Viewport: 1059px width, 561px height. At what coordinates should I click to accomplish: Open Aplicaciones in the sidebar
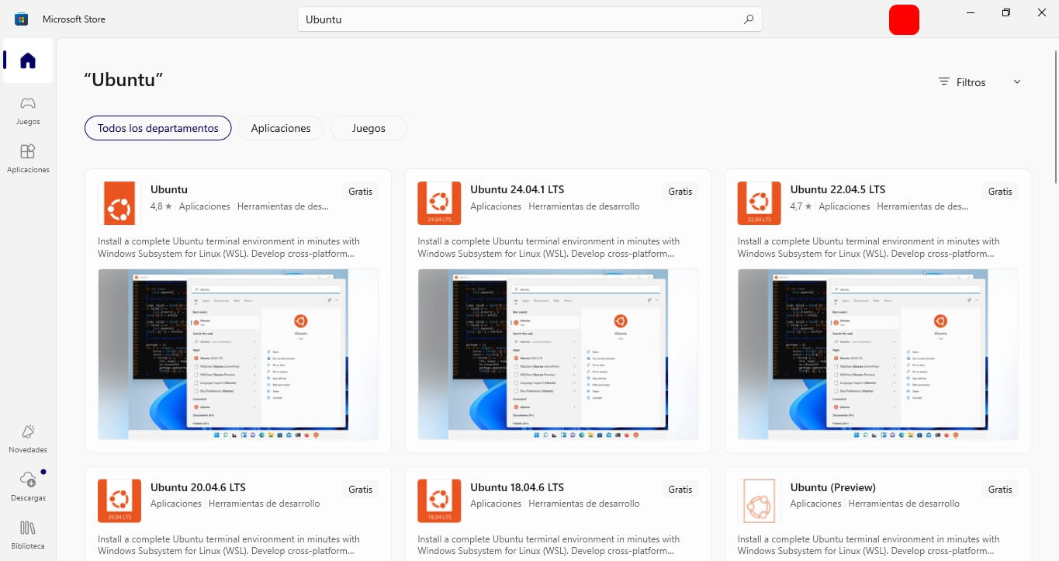click(28, 158)
